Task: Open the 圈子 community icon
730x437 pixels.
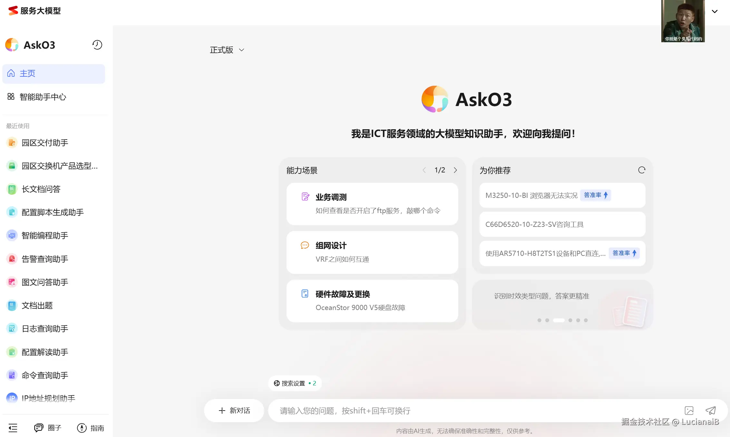Action: [x=39, y=428]
